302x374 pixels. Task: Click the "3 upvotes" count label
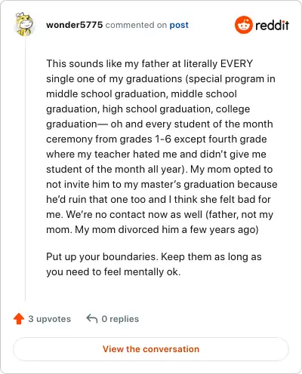(50, 319)
